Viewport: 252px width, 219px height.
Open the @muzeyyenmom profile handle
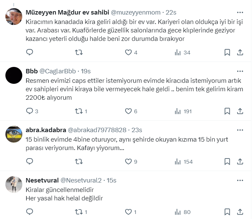click(x=136, y=13)
